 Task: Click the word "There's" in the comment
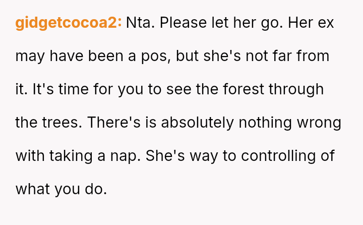click(114, 123)
